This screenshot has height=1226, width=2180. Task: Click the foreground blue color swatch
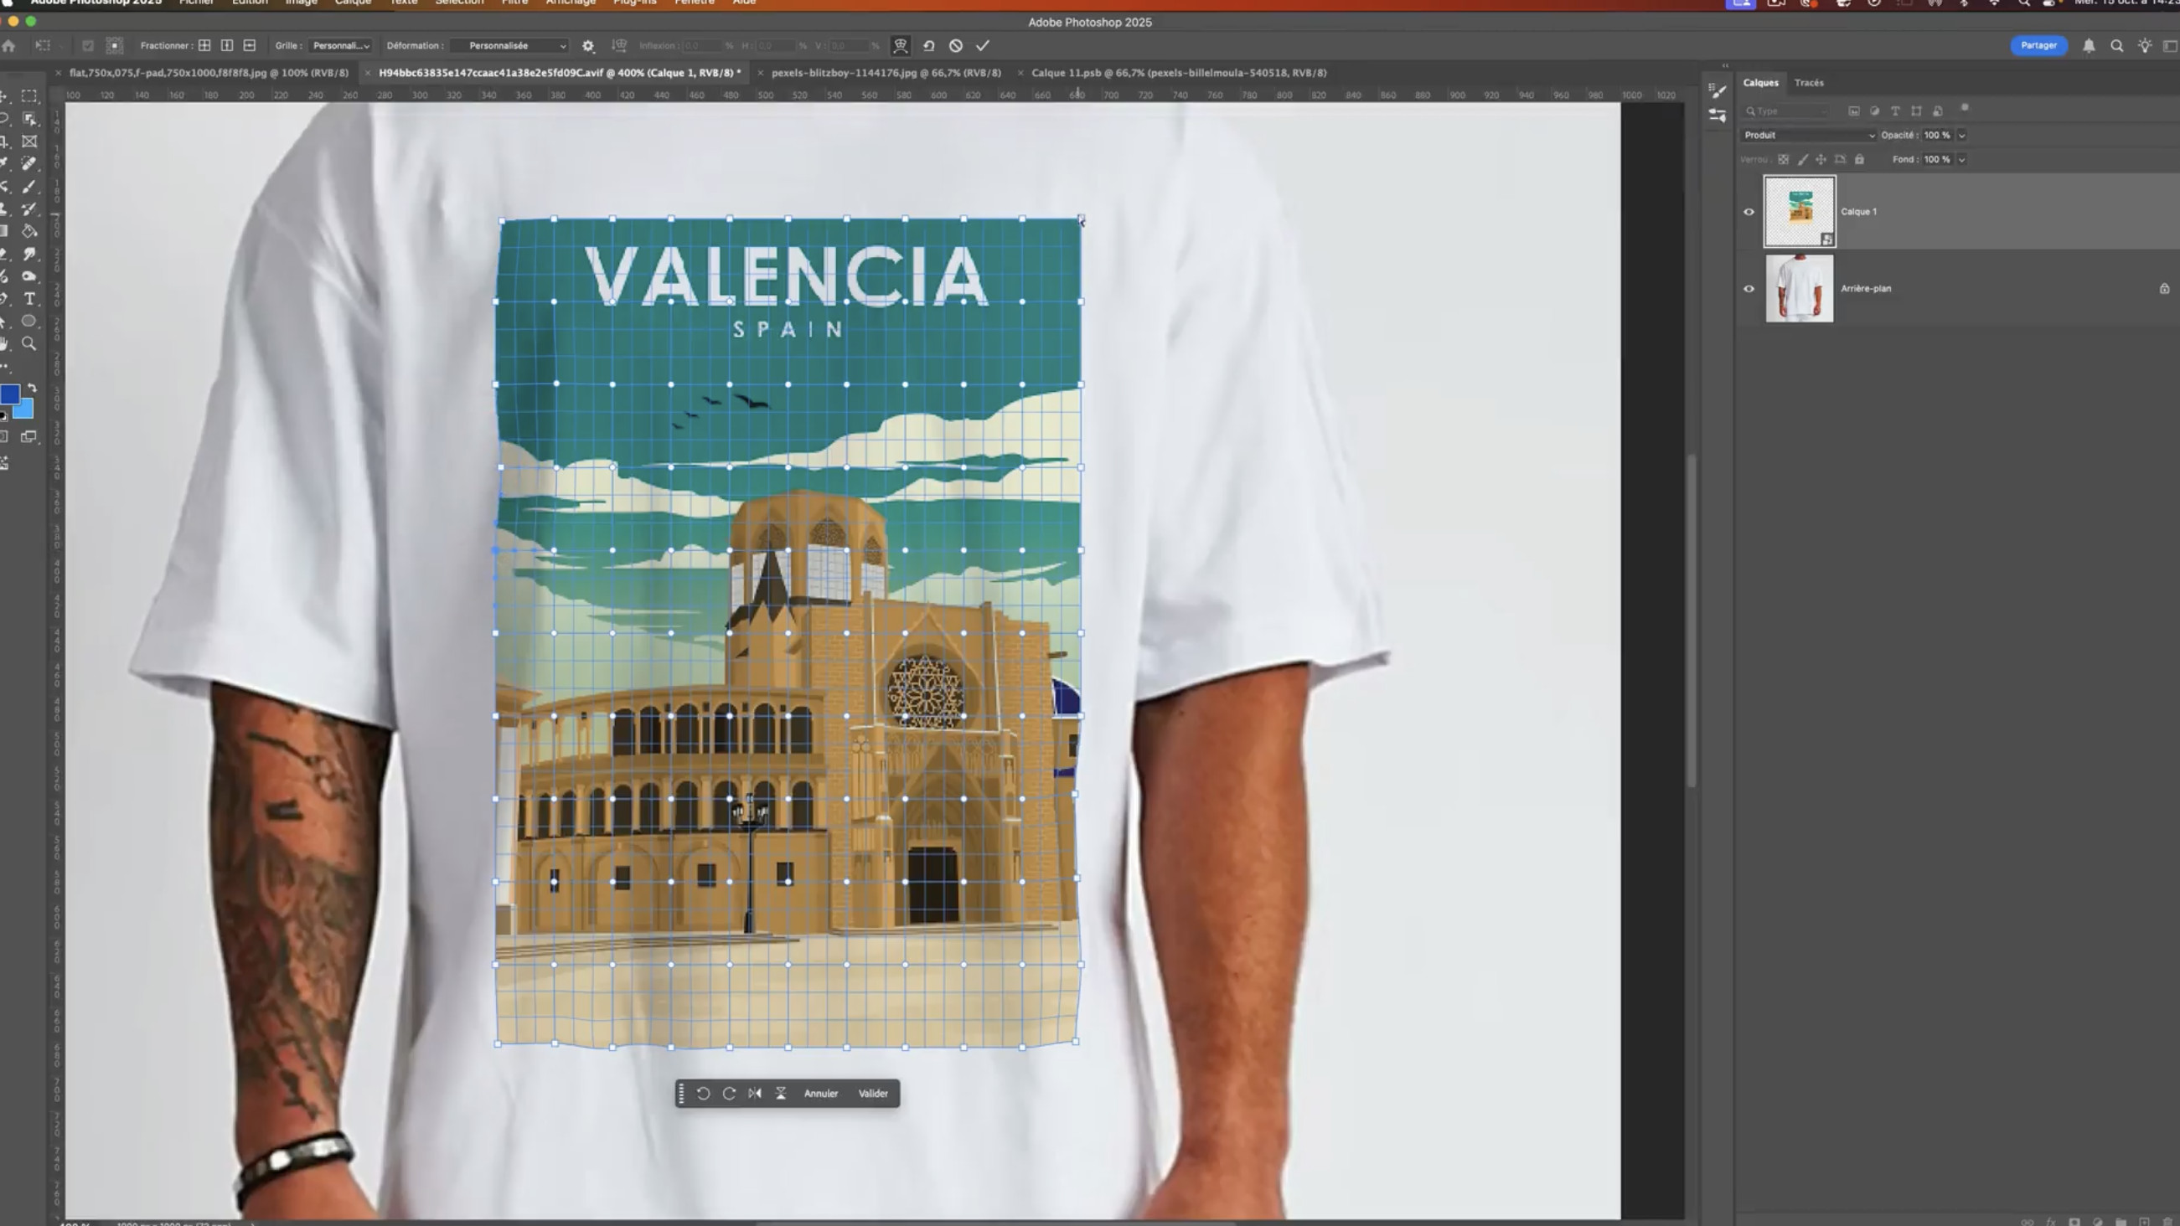[9, 394]
